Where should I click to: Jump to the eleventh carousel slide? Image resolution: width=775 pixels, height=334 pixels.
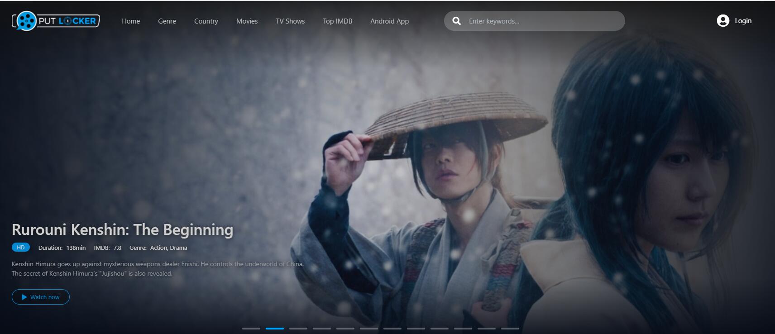click(487, 328)
